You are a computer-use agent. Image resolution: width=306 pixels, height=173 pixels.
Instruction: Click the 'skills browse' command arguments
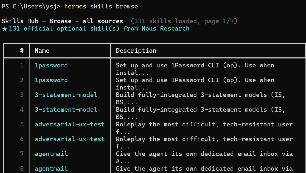(114, 6)
